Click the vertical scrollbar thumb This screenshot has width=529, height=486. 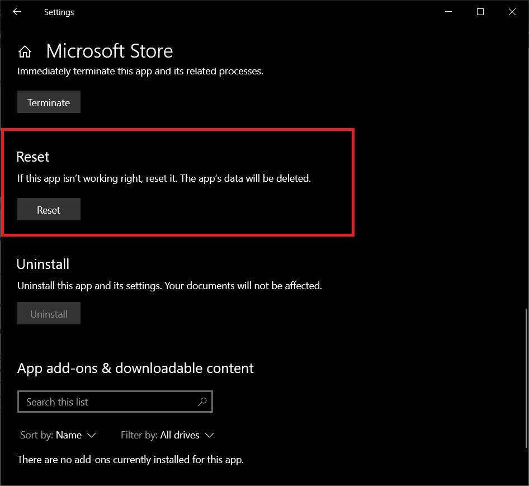[526, 378]
